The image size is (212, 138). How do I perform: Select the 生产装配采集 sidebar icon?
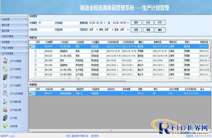5,102
